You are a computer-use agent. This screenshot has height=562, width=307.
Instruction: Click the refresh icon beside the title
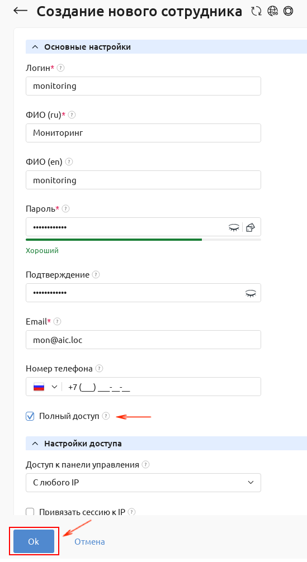coord(256,11)
